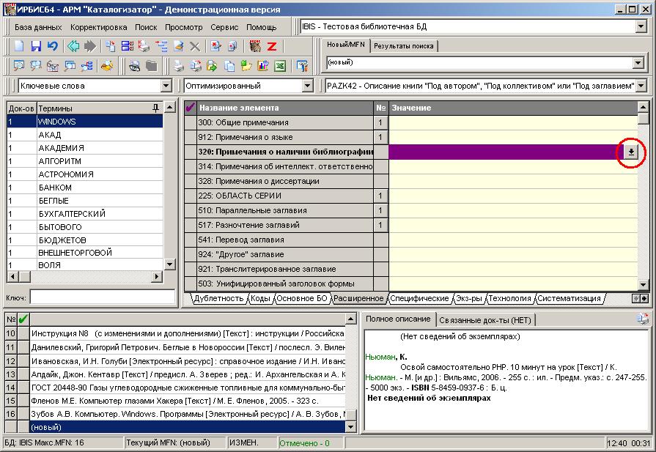Create a new record with the blank page icon
Screen dimensions: 656x452
click(x=19, y=46)
